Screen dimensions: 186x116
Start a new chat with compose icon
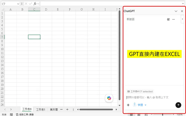168,19
